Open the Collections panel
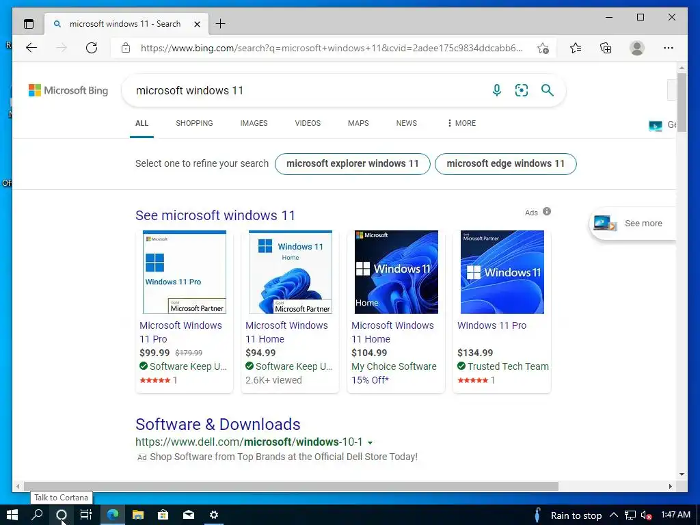700x525 pixels. 606,48
